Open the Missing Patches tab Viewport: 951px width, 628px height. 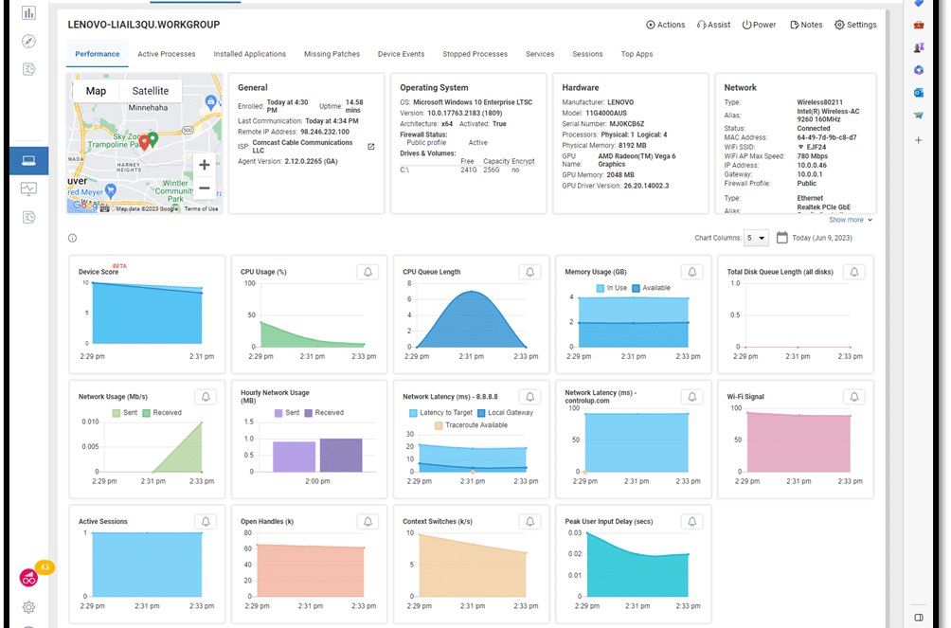(332, 54)
